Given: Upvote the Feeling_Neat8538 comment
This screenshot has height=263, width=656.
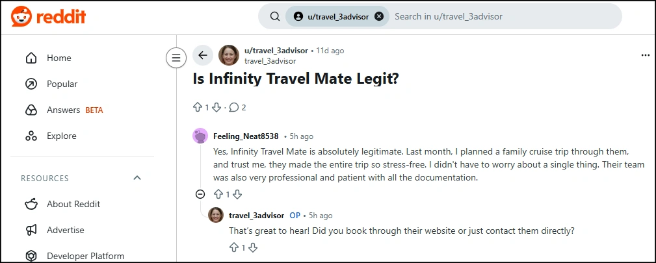Looking at the screenshot, I should [218, 194].
